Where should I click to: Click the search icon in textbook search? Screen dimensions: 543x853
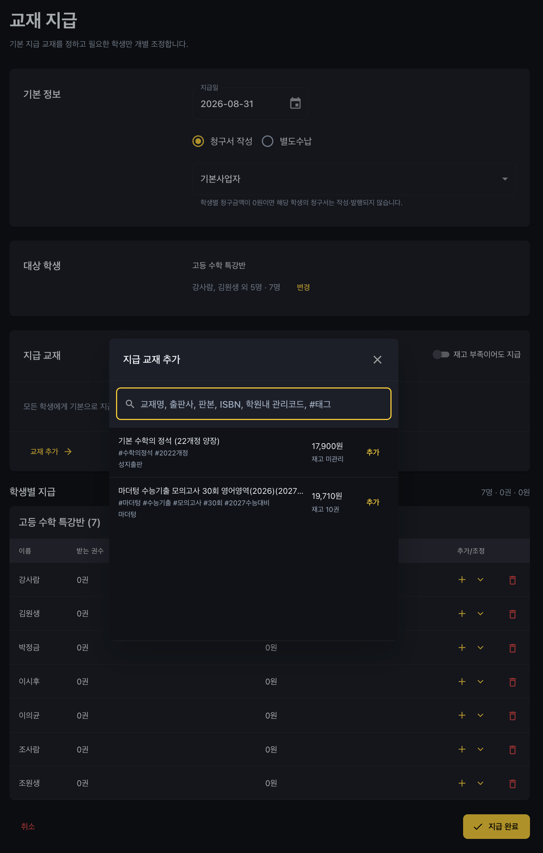point(130,404)
